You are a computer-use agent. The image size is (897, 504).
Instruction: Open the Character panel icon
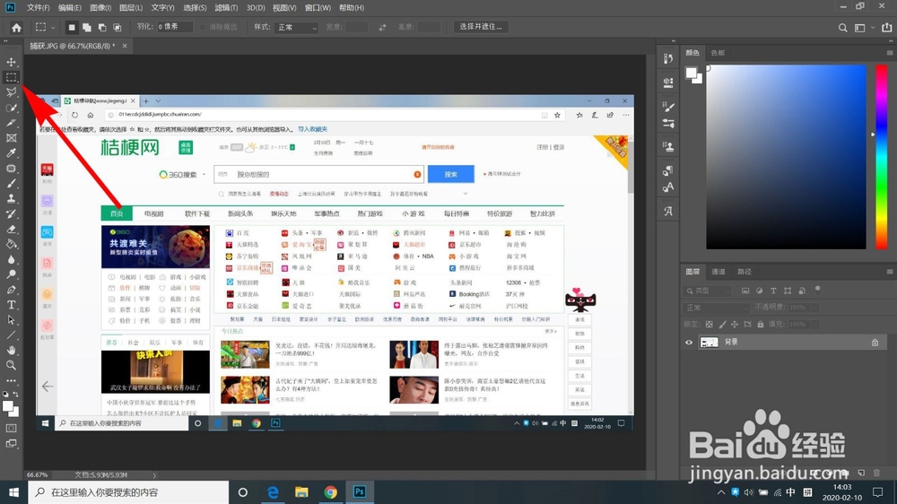pos(667,187)
